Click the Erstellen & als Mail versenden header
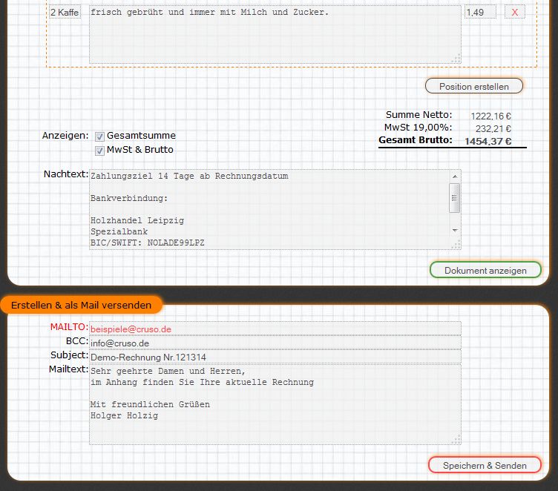Image resolution: width=558 pixels, height=491 pixels. [81, 306]
